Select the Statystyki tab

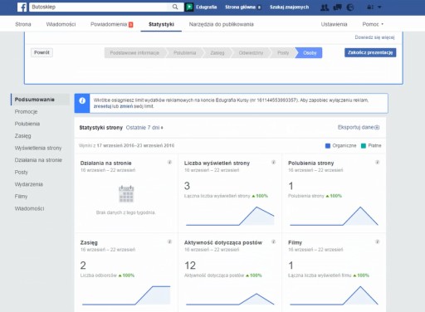coord(161,24)
